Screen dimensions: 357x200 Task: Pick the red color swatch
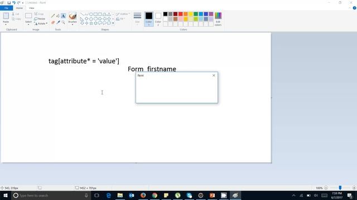181,14
